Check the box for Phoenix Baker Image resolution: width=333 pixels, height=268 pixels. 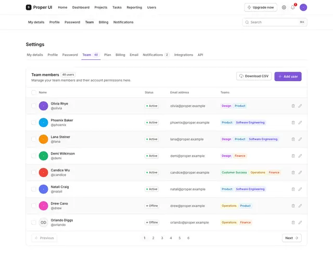click(x=33, y=122)
